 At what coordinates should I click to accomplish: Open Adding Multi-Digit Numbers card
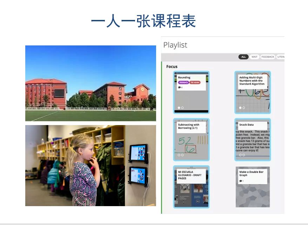tap(253, 92)
